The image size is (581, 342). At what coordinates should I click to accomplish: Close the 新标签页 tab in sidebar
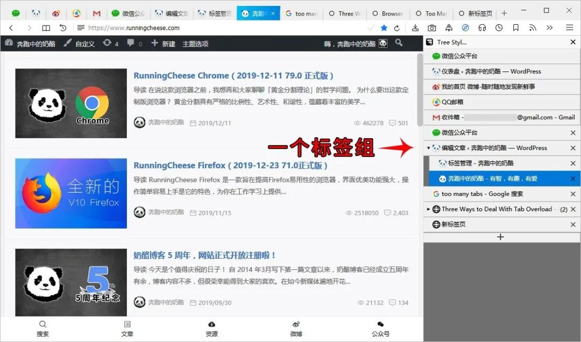(573, 225)
